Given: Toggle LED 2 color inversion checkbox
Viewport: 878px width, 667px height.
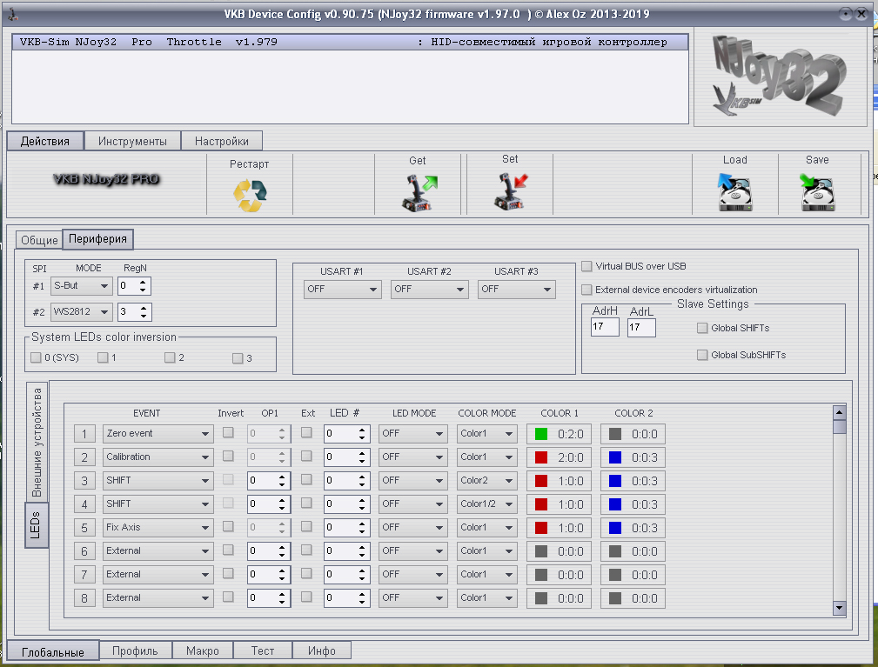Looking at the screenshot, I should [171, 357].
